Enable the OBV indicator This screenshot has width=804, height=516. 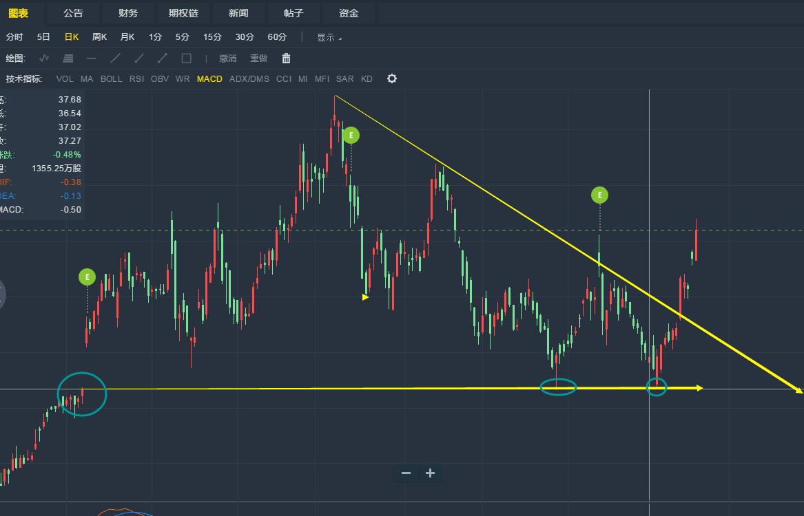(159, 79)
